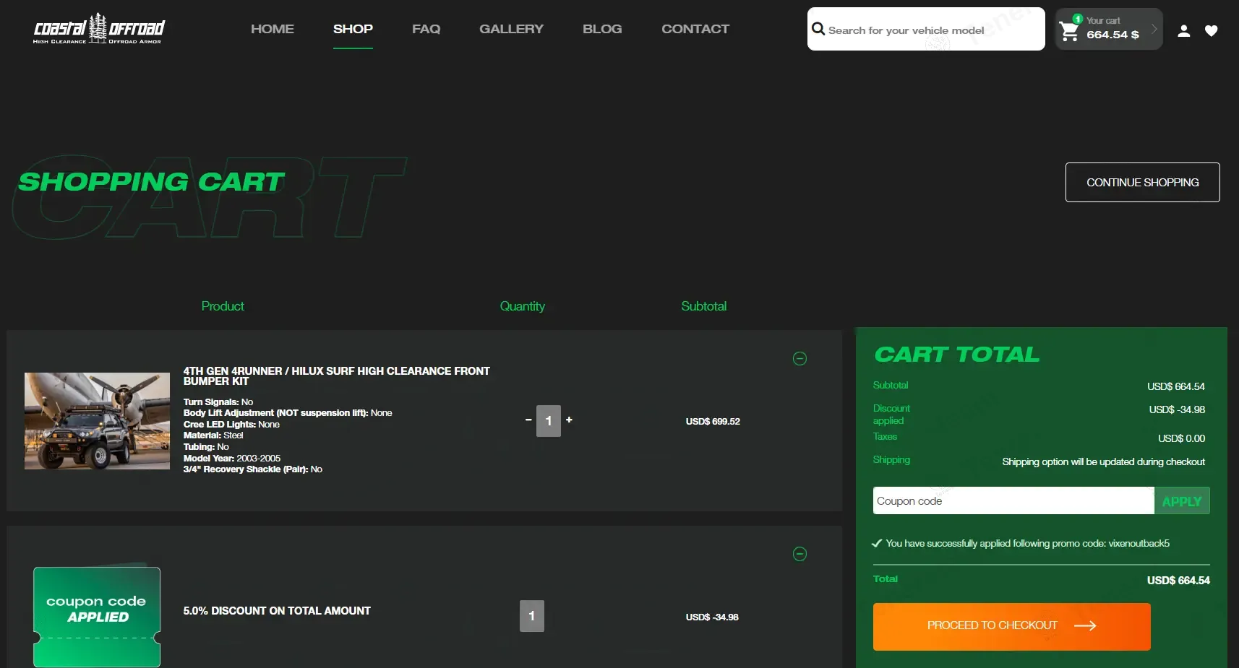This screenshot has width=1239, height=668.
Task: Expand the cart chevron arrow in header
Action: coord(1154,29)
